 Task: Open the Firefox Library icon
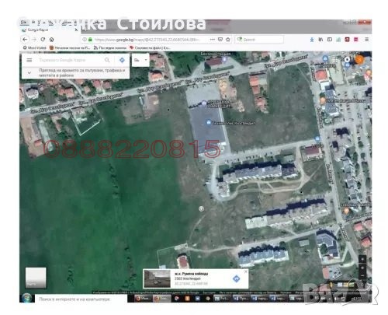[320, 40]
